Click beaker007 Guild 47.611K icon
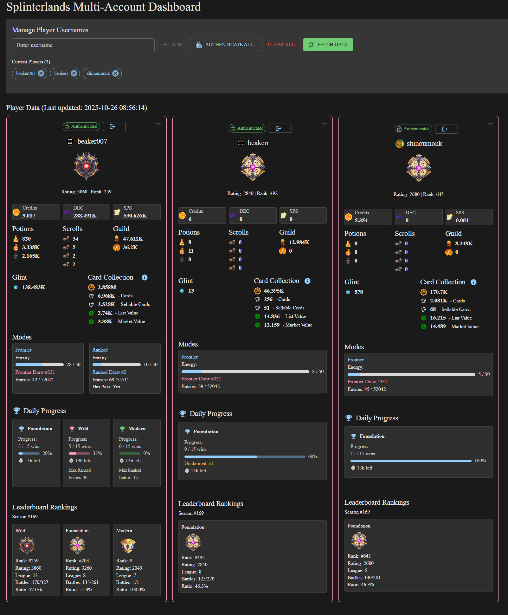The image size is (508, 615). (x=117, y=239)
